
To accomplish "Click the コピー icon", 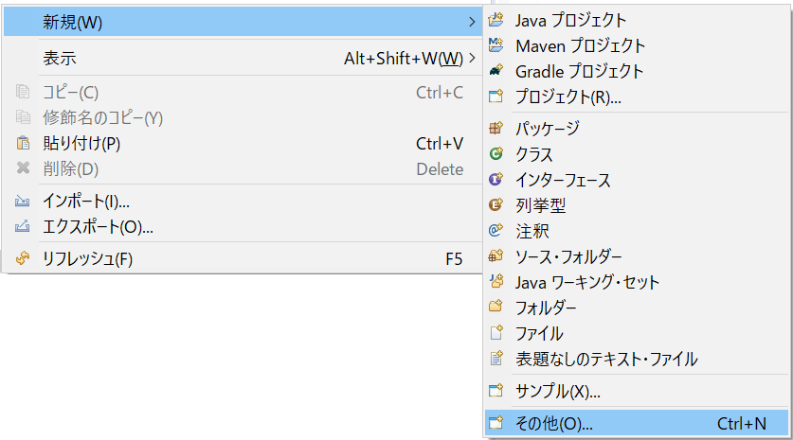I will pyautogui.click(x=23, y=92).
